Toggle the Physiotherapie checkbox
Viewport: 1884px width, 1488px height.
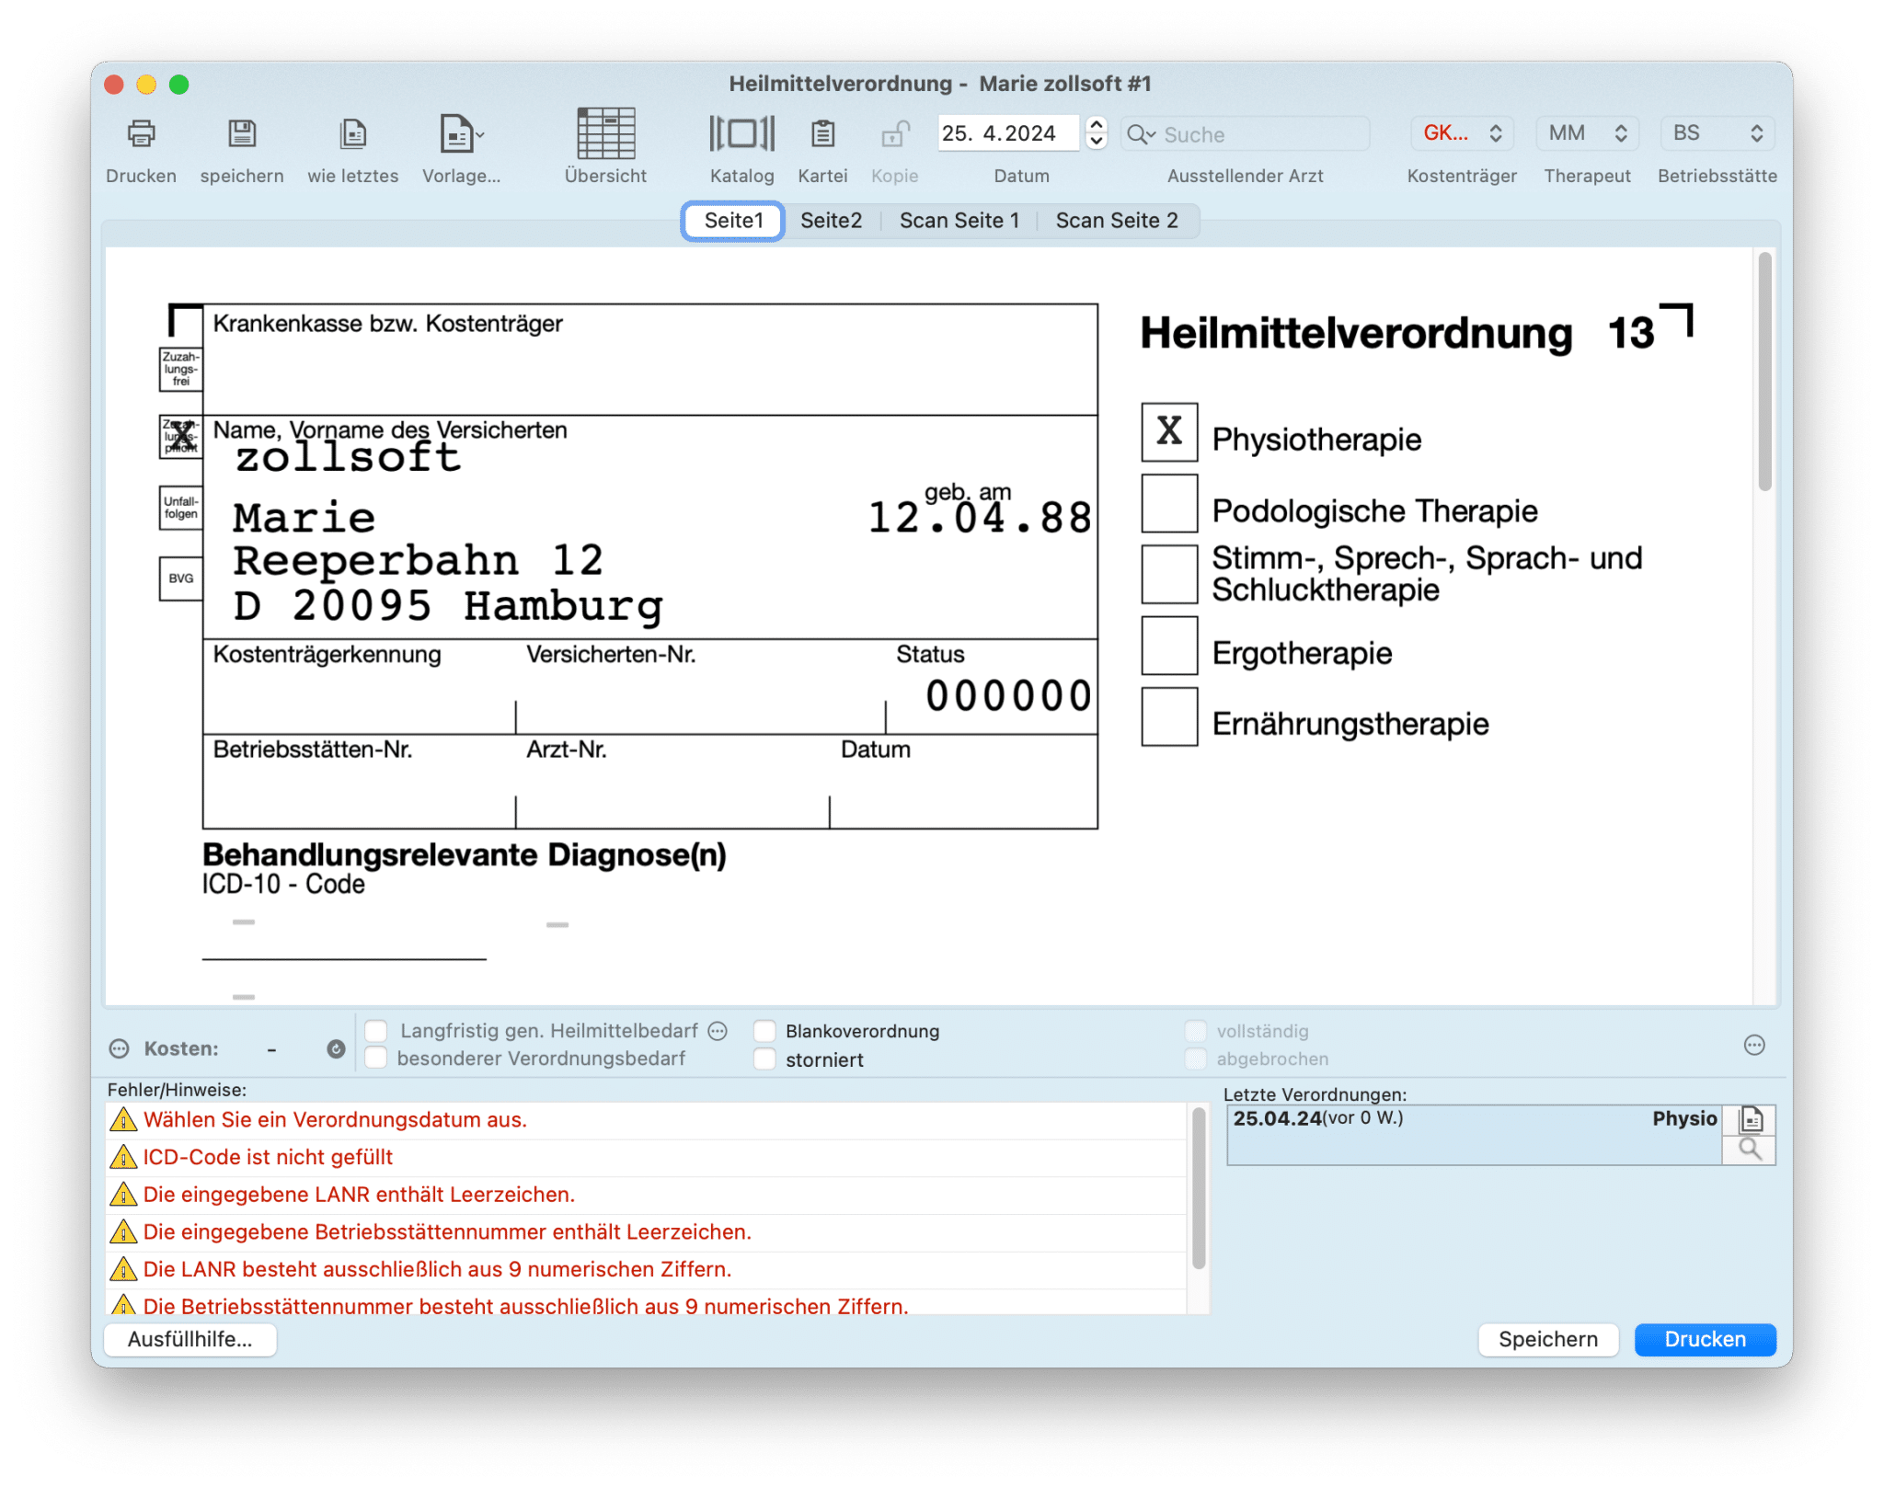[1169, 431]
